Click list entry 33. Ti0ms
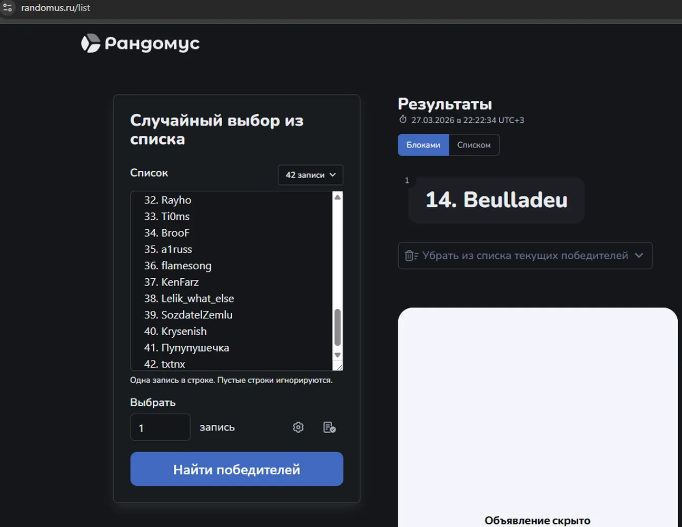This screenshot has height=527, width=682. (x=166, y=217)
